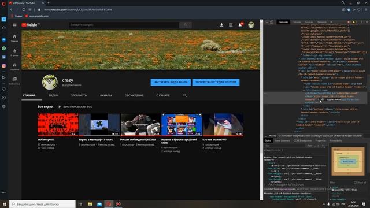
Task: Focus the Styles pane Filter field
Action: [285, 146]
